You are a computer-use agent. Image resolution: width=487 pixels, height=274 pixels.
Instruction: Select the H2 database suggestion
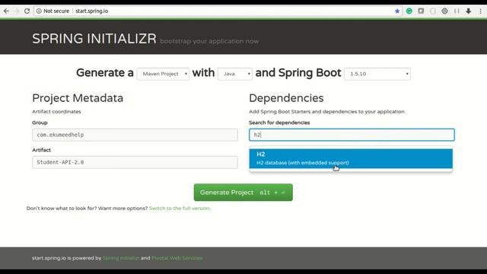coord(351,158)
